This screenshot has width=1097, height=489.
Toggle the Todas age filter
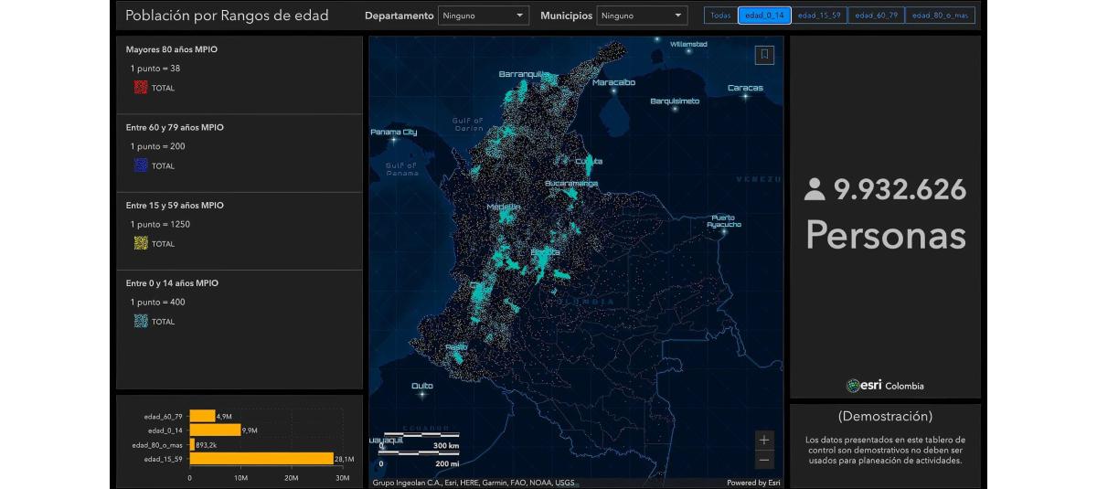[720, 16]
